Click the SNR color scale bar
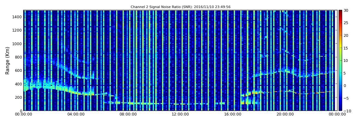Viewport: 357px width, 126px height. click(340, 60)
